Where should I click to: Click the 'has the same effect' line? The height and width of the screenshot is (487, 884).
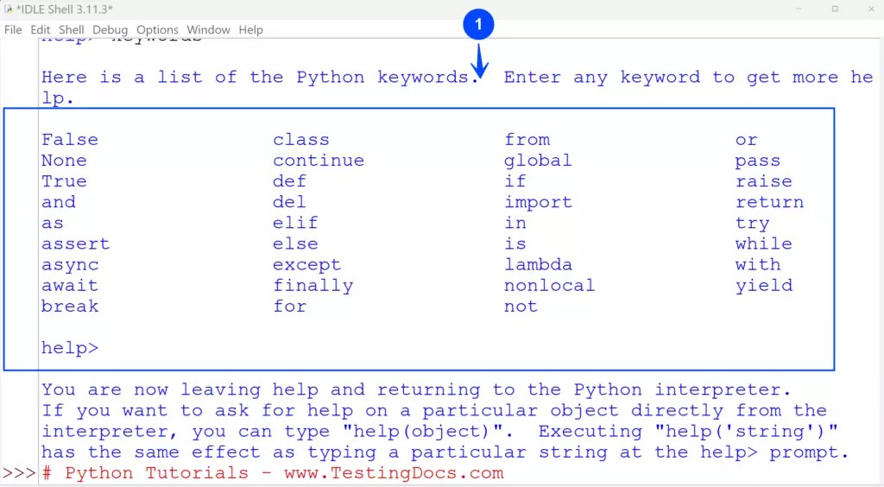445,452
